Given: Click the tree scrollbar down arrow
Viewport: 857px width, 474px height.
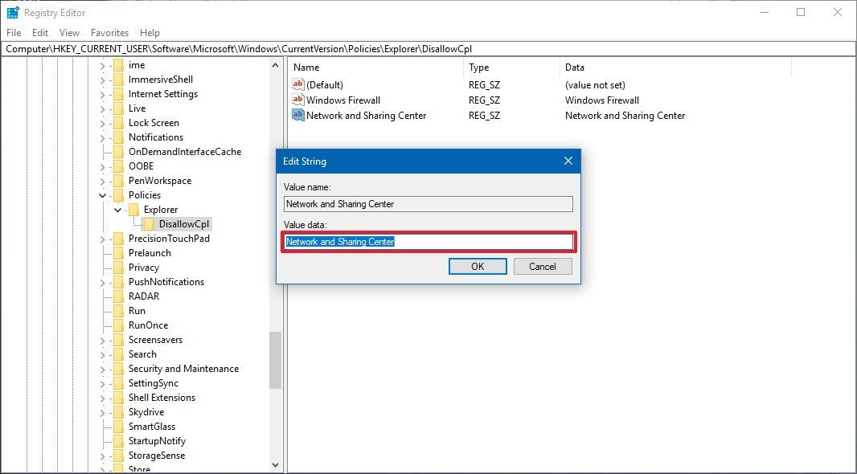Looking at the screenshot, I should coord(276,464).
